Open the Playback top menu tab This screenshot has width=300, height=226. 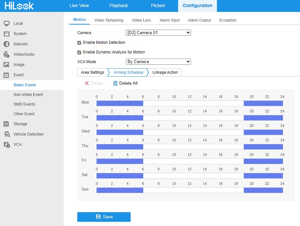click(x=119, y=6)
